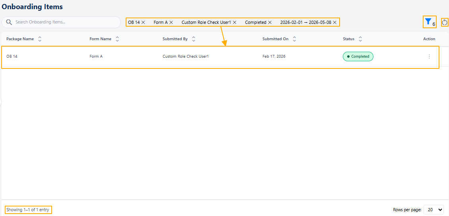
Task: Open the filter panel funnel icon
Action: point(428,21)
